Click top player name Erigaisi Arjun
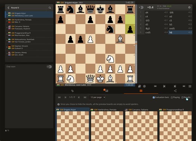 71,3
